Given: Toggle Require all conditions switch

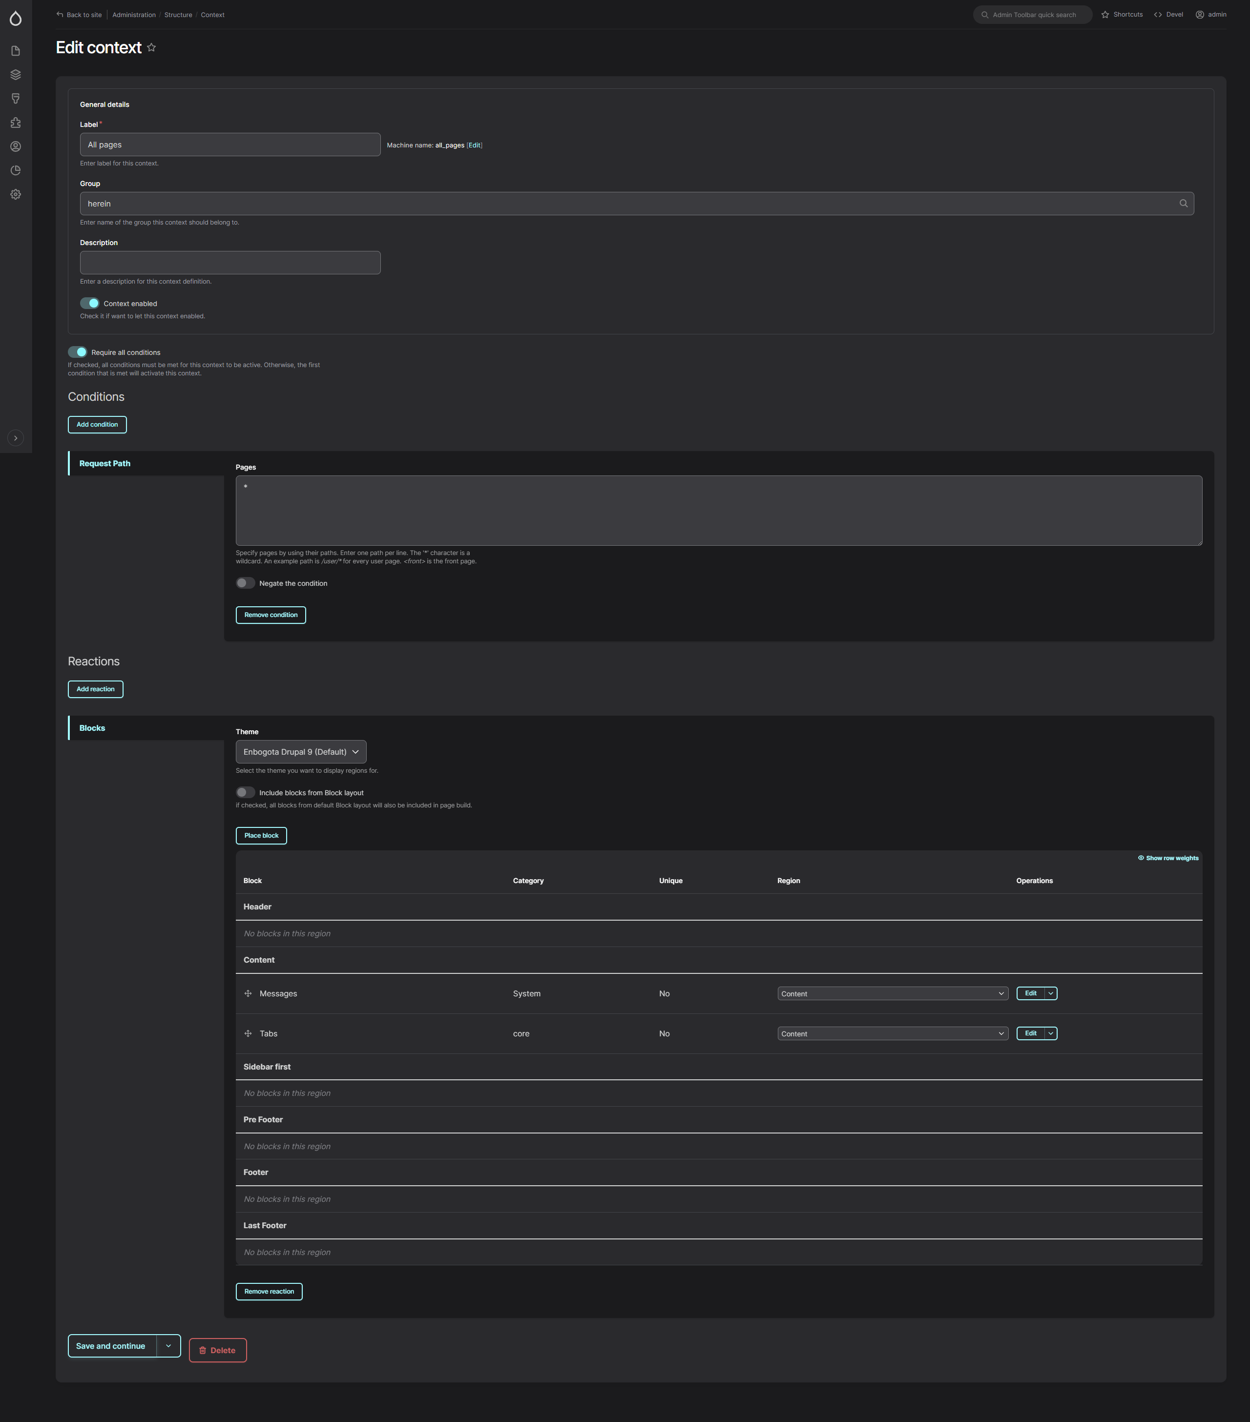Looking at the screenshot, I should tap(77, 352).
